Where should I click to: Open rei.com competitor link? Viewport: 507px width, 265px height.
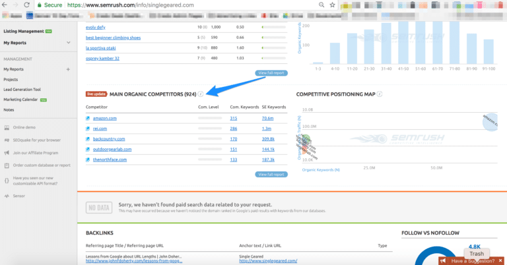point(100,129)
